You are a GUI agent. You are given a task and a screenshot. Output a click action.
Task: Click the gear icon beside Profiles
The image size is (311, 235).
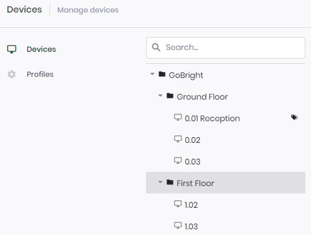(x=12, y=74)
